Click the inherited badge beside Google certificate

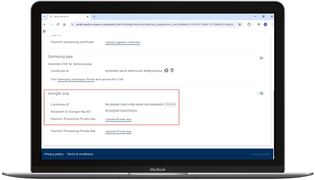[170, 104]
